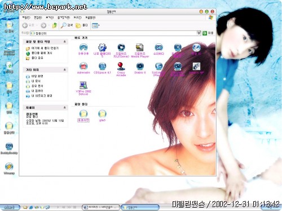Collapse the File and Folder Tasks panel

point(64,42)
